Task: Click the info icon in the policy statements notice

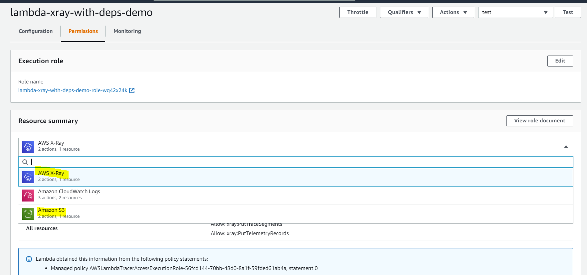Action: click(x=29, y=259)
